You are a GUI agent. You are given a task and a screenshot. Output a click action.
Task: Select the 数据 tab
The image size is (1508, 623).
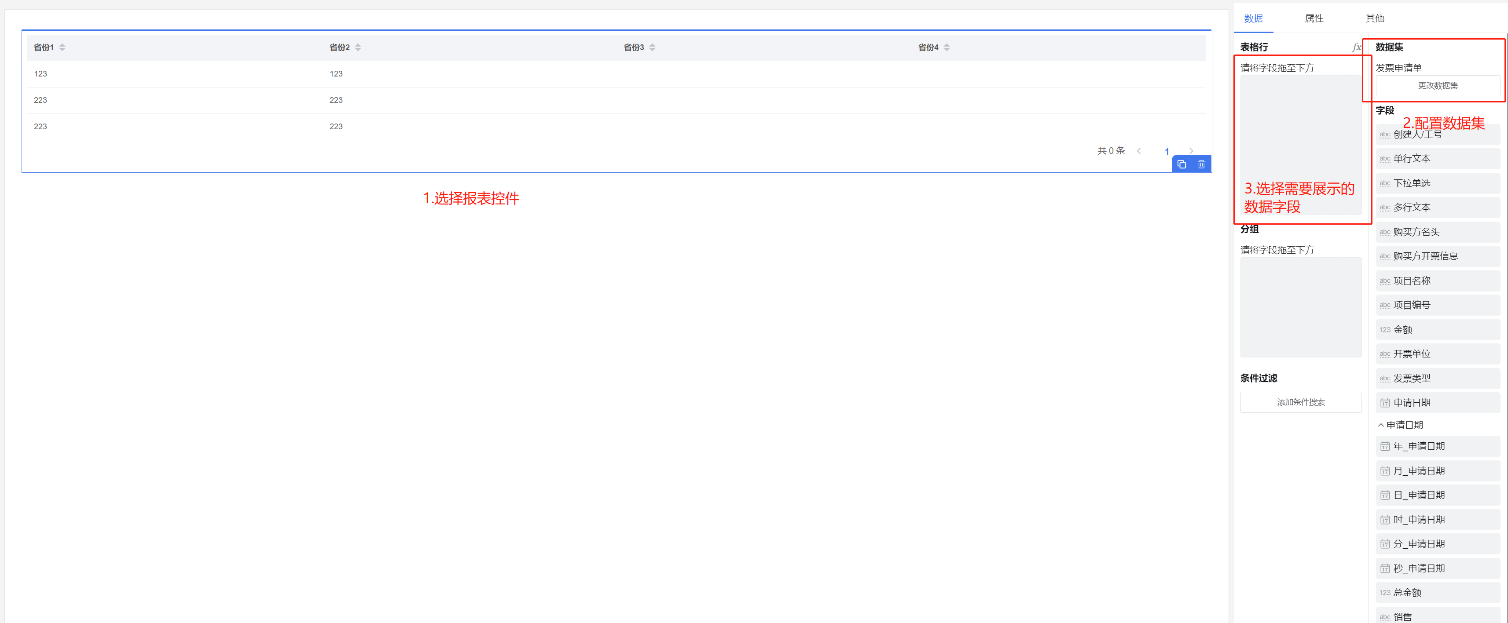click(x=1253, y=19)
